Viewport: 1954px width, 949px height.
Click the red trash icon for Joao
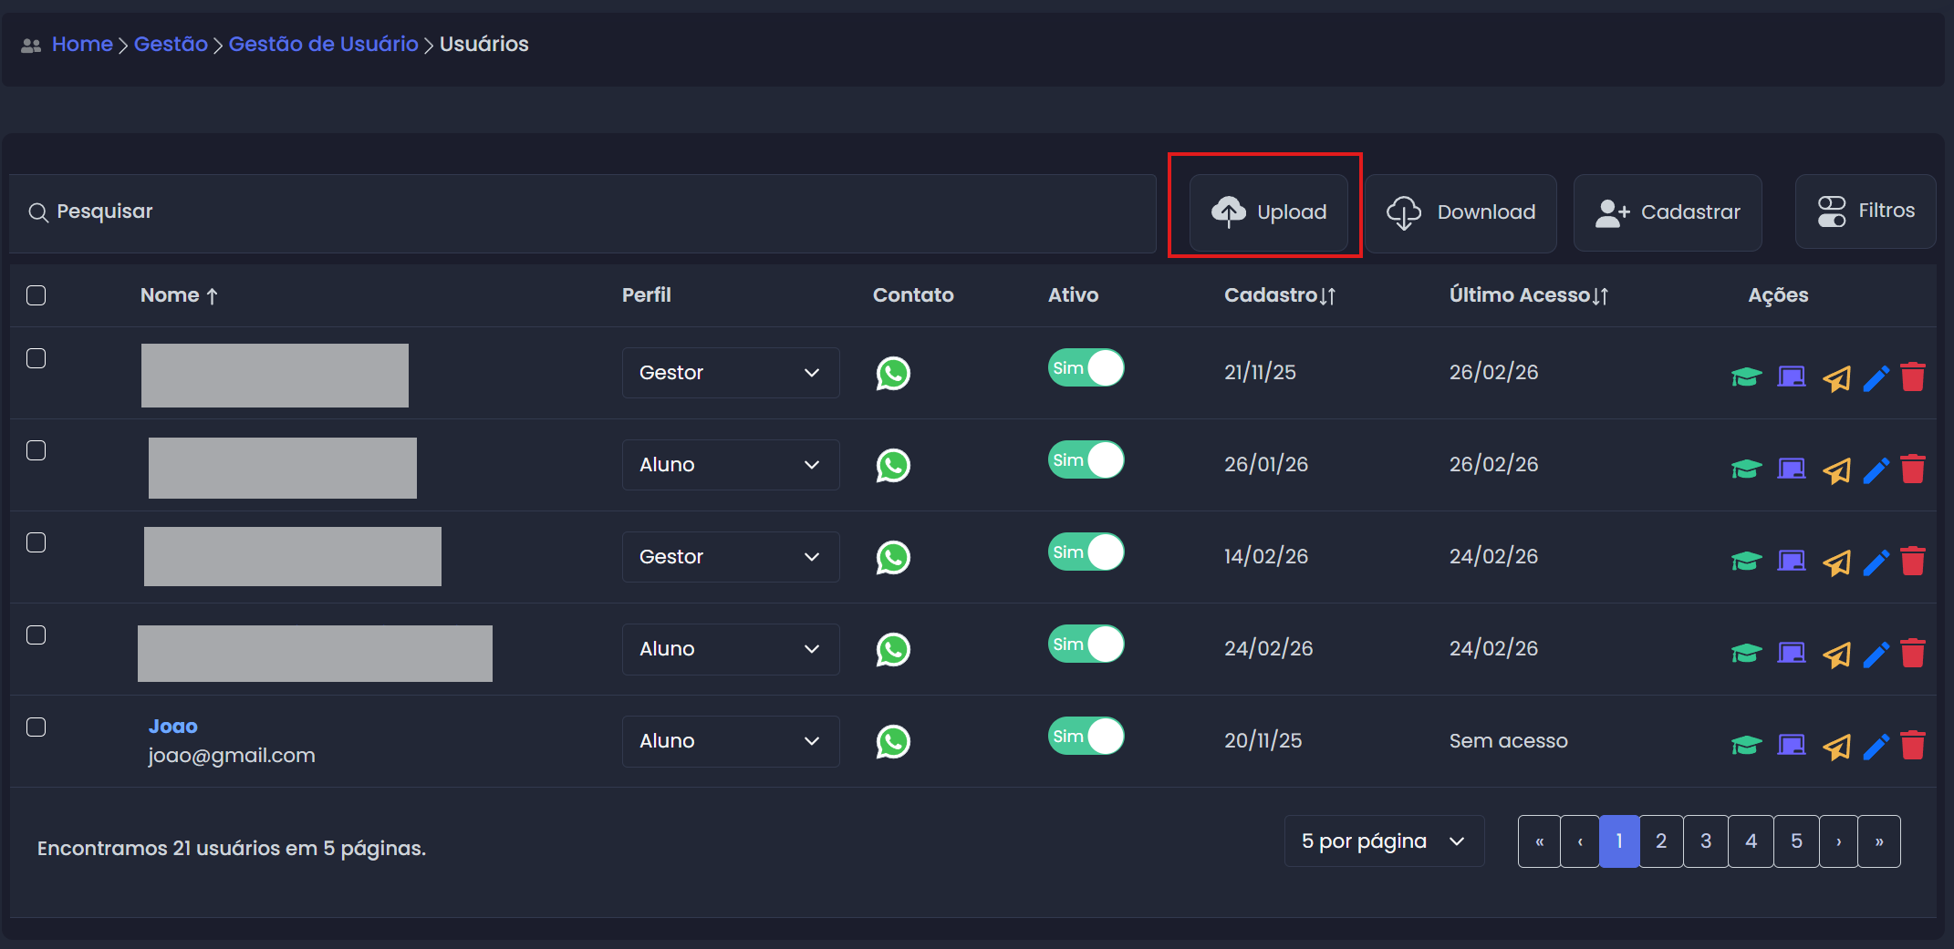(x=1913, y=745)
